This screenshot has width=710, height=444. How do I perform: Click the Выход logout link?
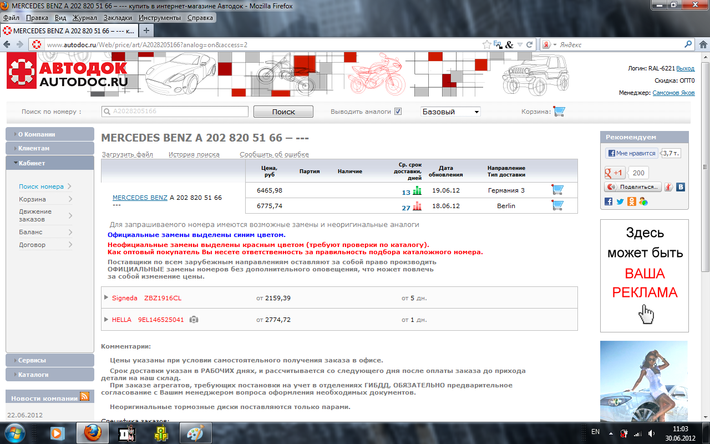coord(686,68)
